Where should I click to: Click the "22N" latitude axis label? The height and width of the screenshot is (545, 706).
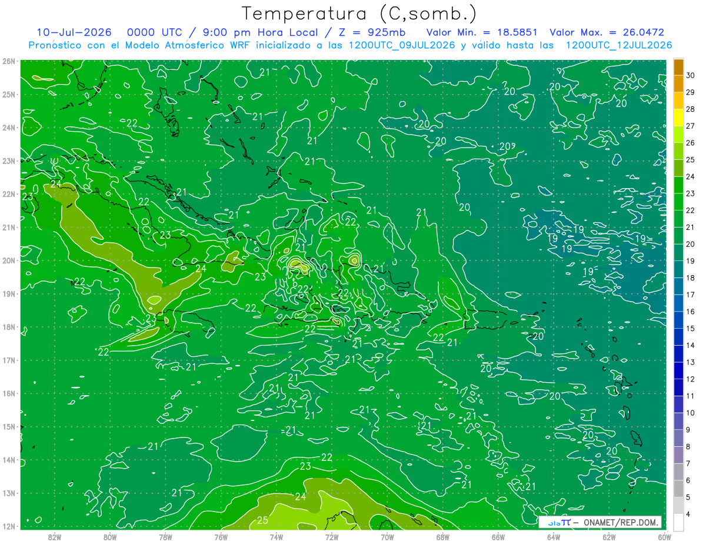pos(9,194)
